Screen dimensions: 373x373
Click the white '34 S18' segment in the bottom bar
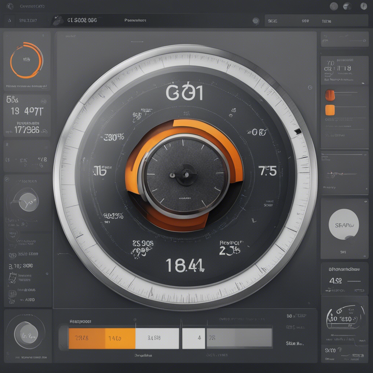click(x=157, y=338)
